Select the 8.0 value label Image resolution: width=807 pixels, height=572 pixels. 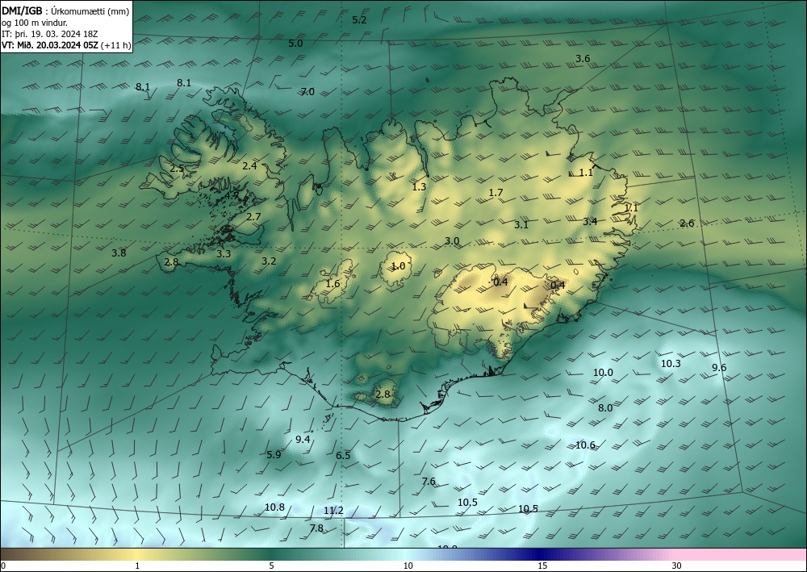(x=605, y=407)
